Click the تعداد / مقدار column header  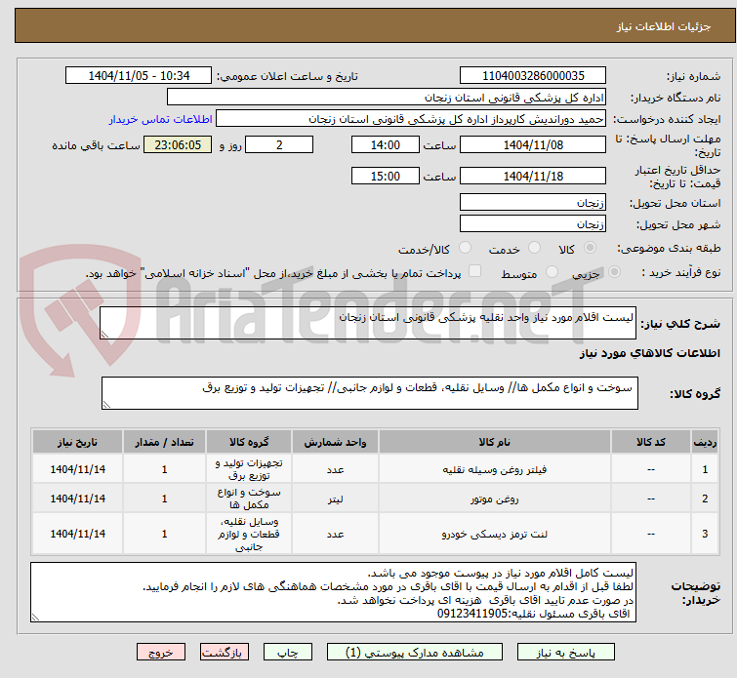point(164,442)
